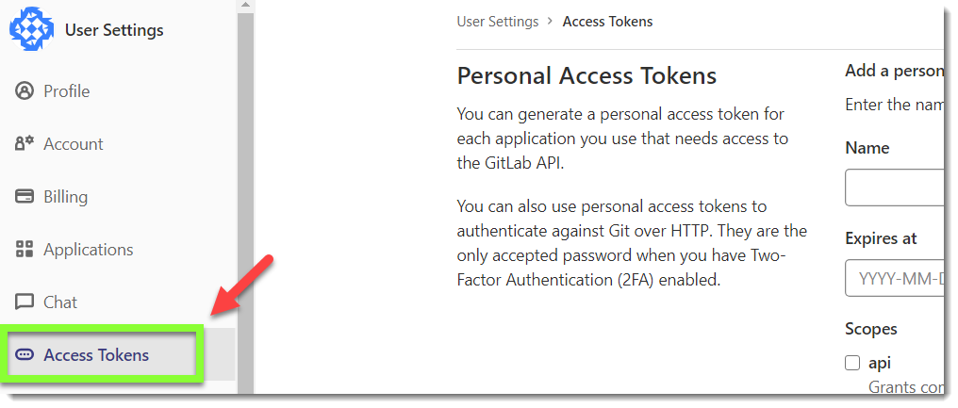Viewport: 958px width, 408px height.
Task: Click the Access Tokens ellipsis icon
Action: tap(25, 355)
